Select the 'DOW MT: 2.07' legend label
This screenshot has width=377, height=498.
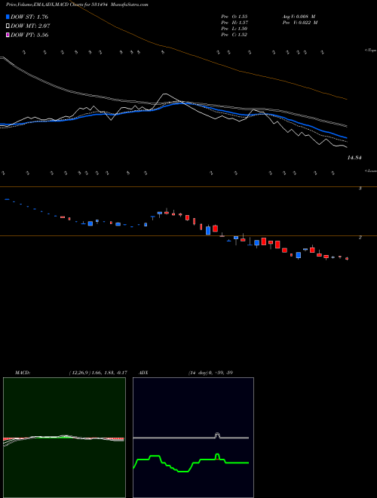click(30, 26)
